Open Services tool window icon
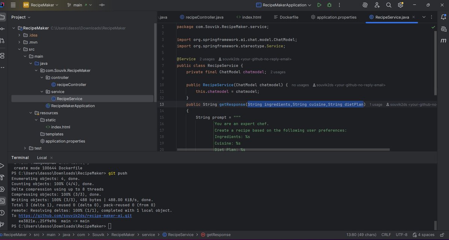This screenshot has width=449, height=240. coord(2,189)
